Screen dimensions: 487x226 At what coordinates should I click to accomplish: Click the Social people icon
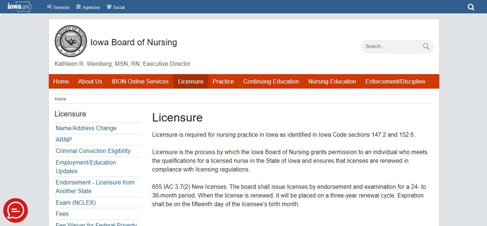(x=109, y=7)
